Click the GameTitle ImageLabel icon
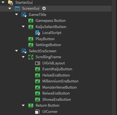The height and width of the screenshot is (115, 117). (24, 15)
